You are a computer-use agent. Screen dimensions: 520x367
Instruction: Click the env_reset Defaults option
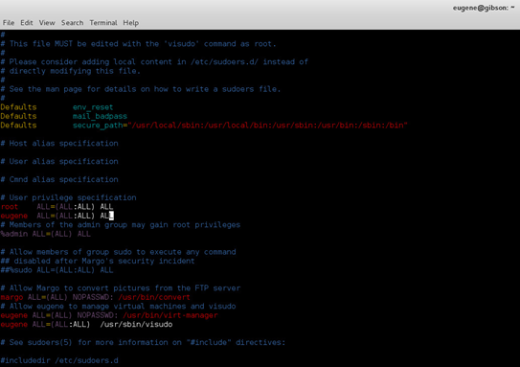tap(93, 107)
